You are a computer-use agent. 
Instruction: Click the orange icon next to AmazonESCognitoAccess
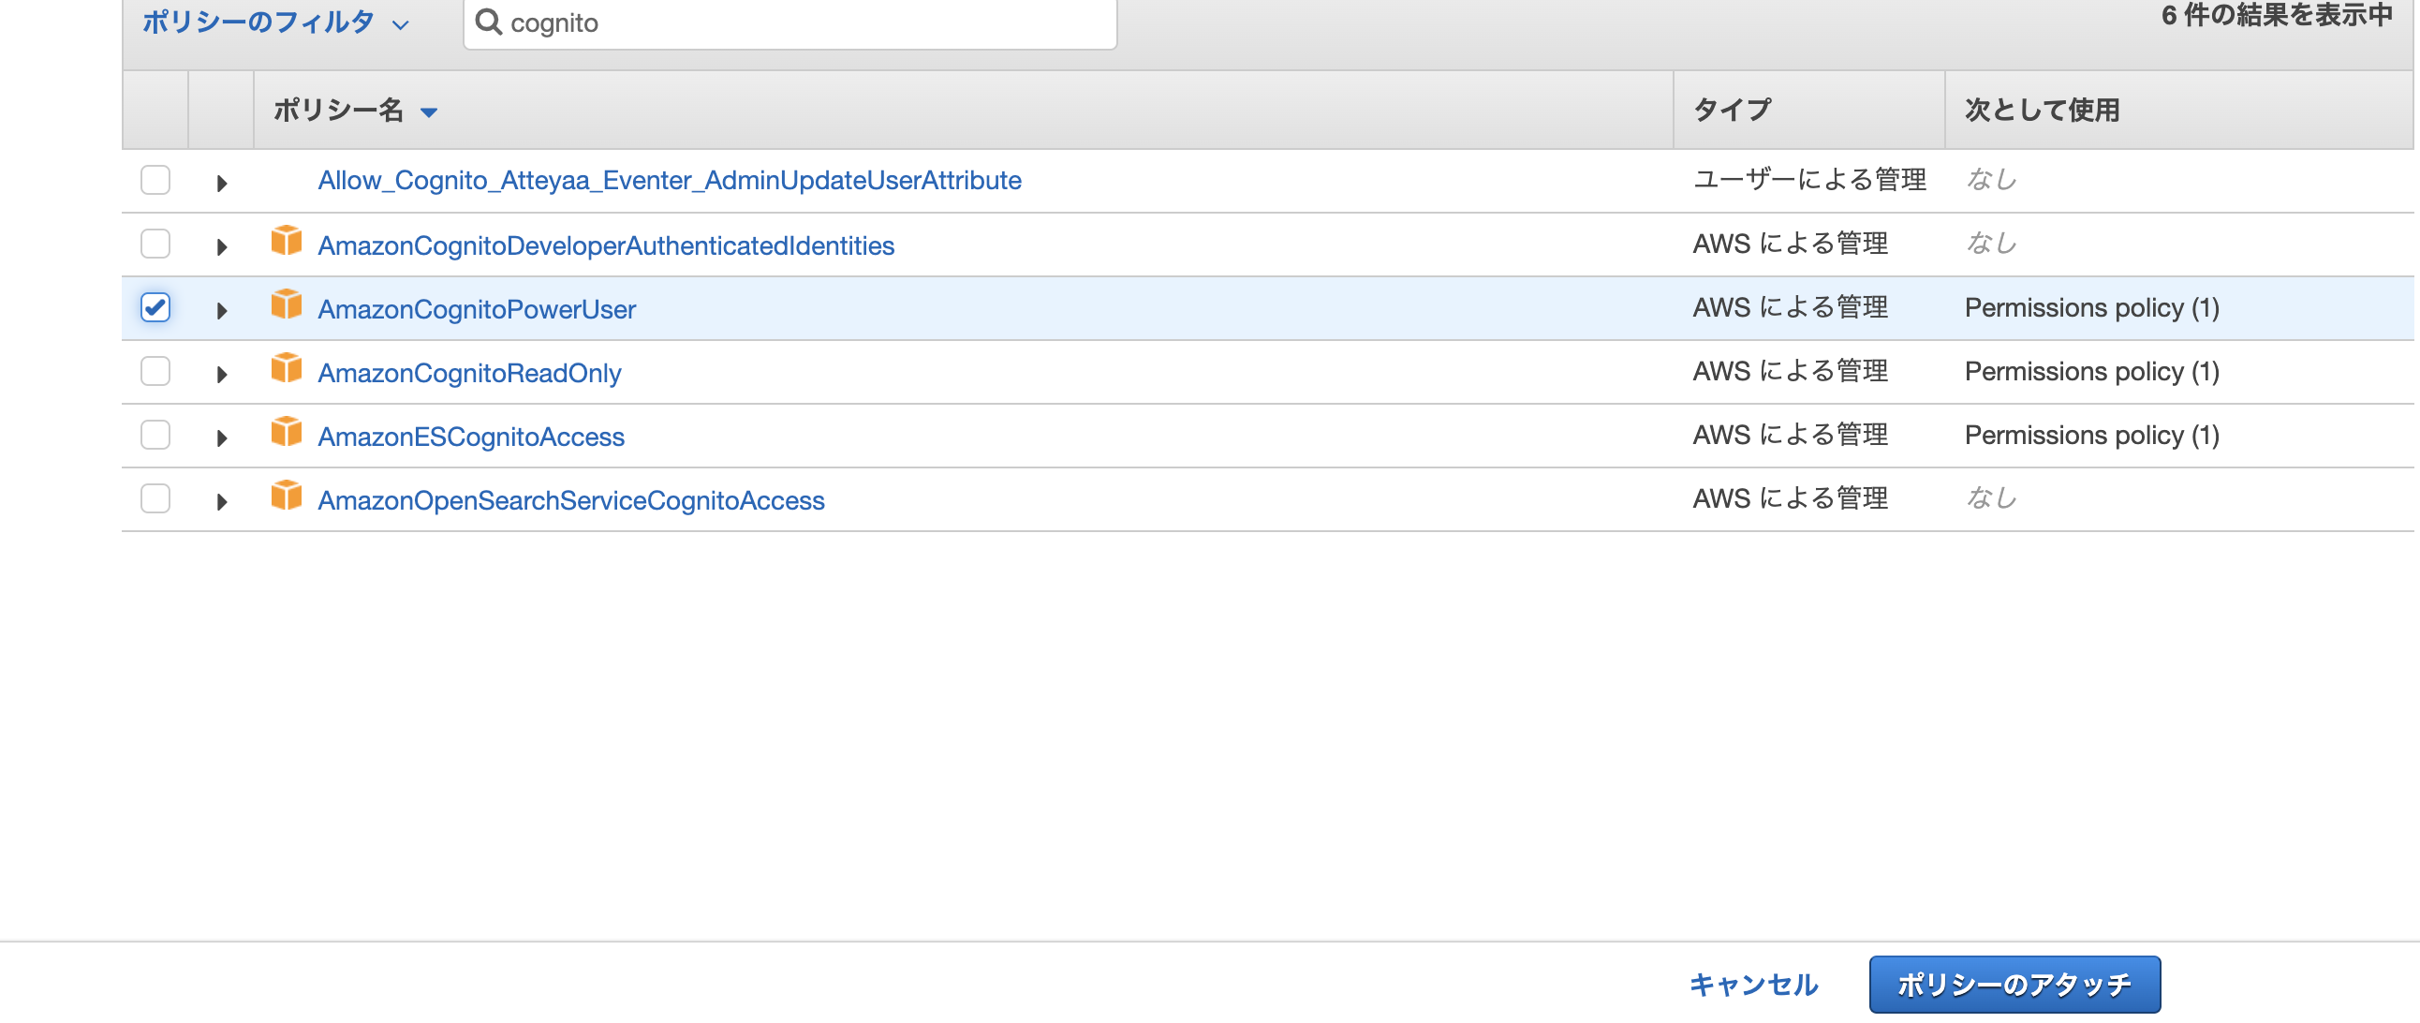(x=286, y=433)
